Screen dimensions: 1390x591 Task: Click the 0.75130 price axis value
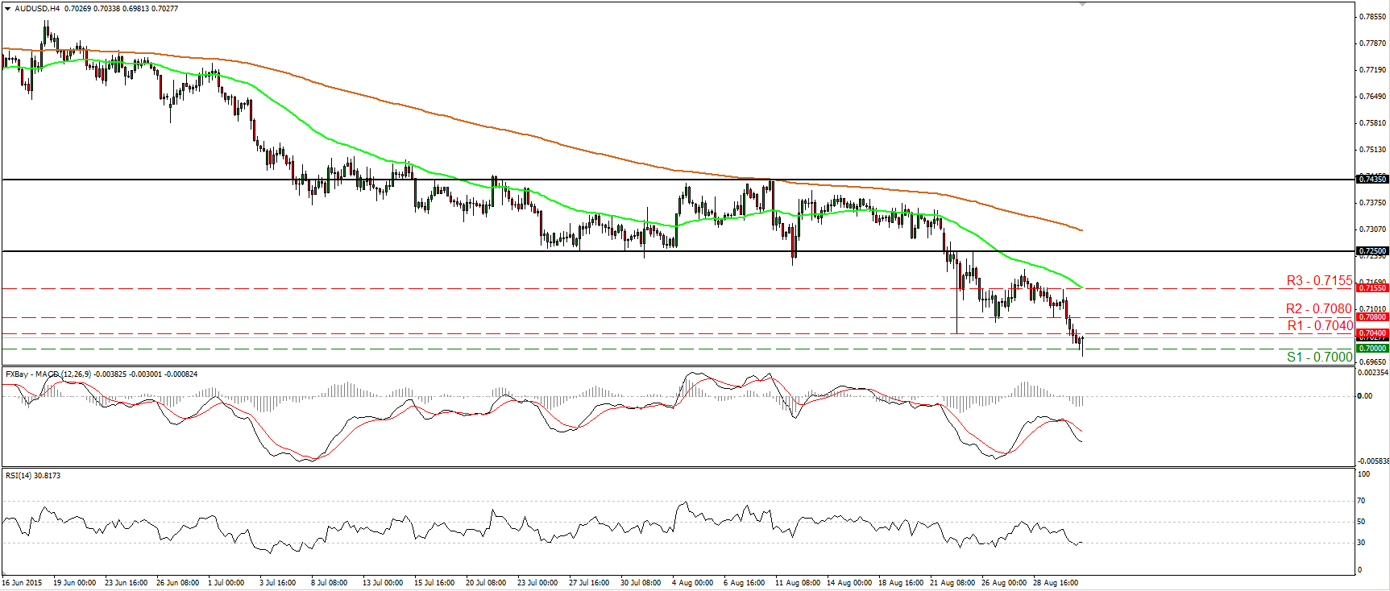(1373, 150)
